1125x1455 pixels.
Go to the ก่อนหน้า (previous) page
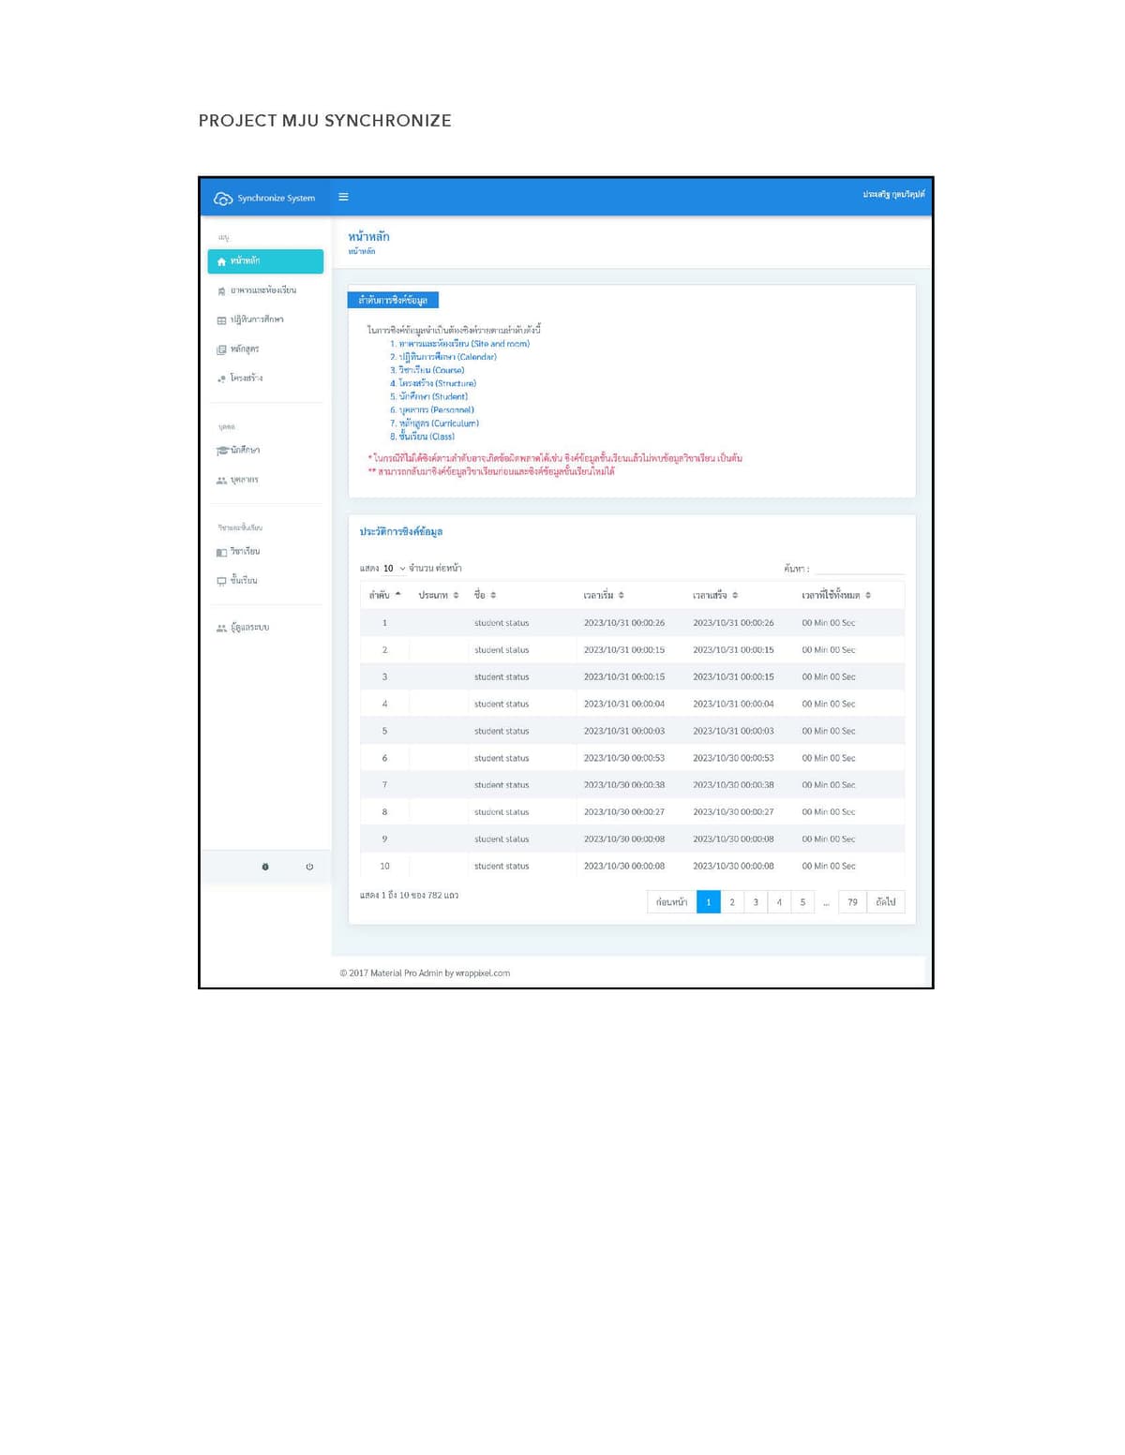672,902
